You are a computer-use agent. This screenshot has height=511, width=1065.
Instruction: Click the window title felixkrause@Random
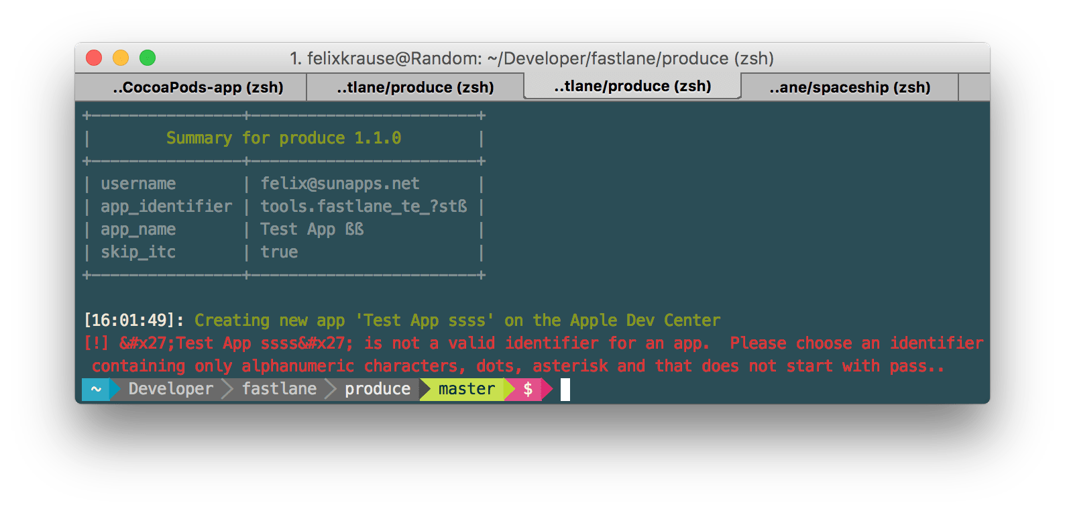coord(532,58)
